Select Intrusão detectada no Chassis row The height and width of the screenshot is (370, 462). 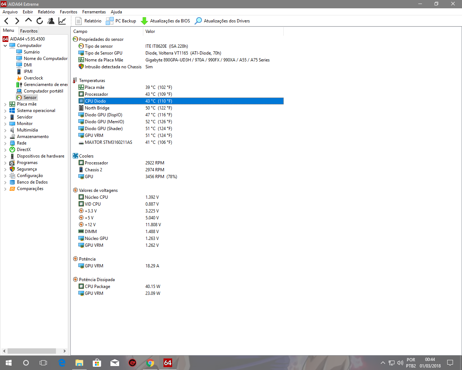(x=177, y=67)
